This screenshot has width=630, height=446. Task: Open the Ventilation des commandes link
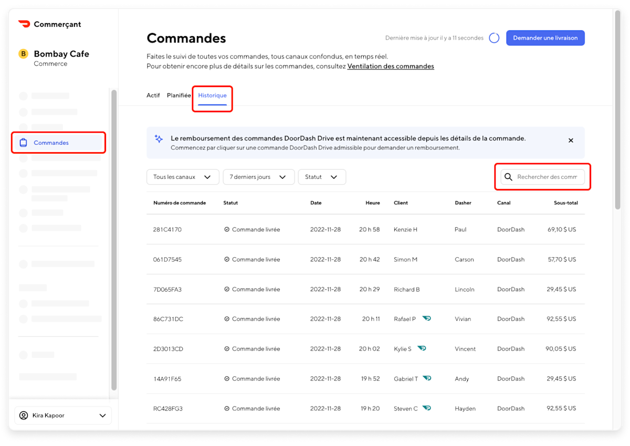[x=391, y=66]
